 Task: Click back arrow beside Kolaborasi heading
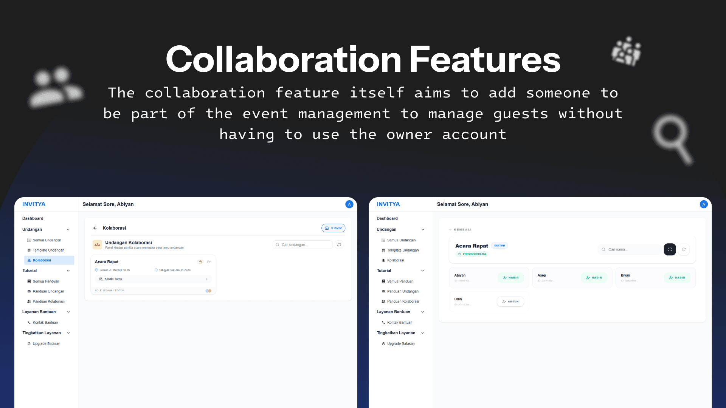(95, 228)
